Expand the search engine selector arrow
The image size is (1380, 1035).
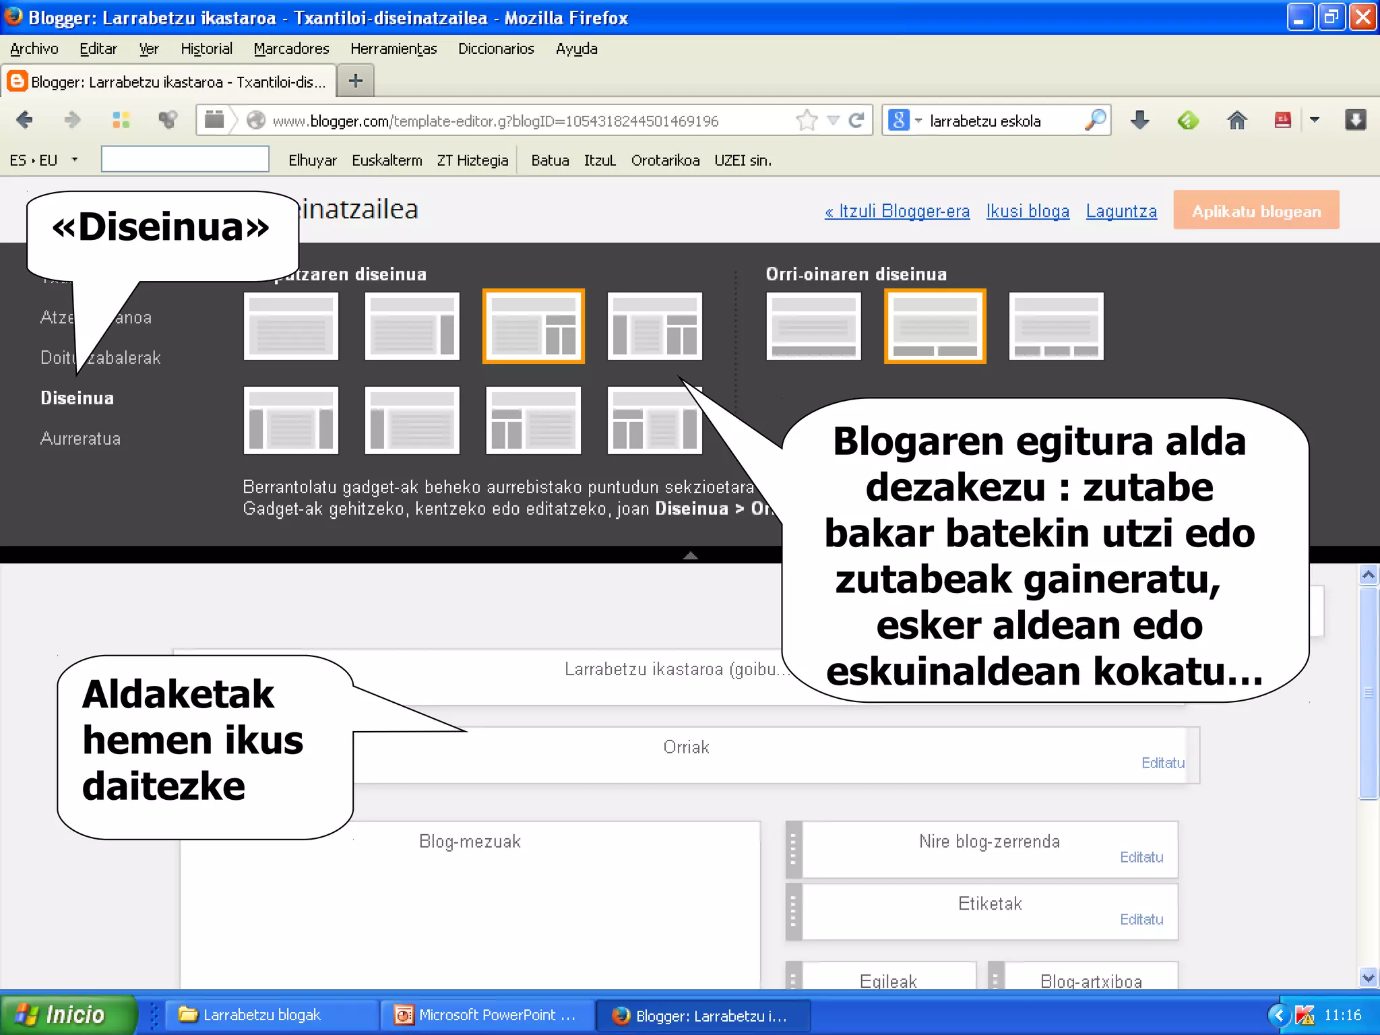918,121
